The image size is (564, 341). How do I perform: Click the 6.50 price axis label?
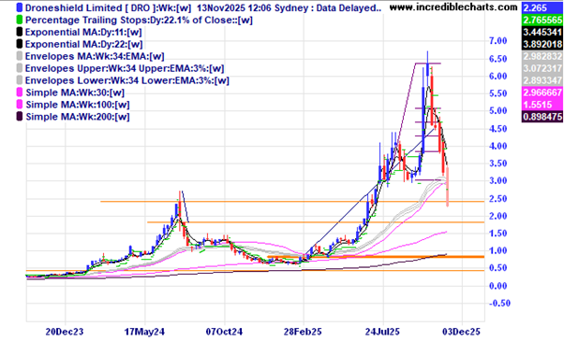pyautogui.click(x=497, y=59)
